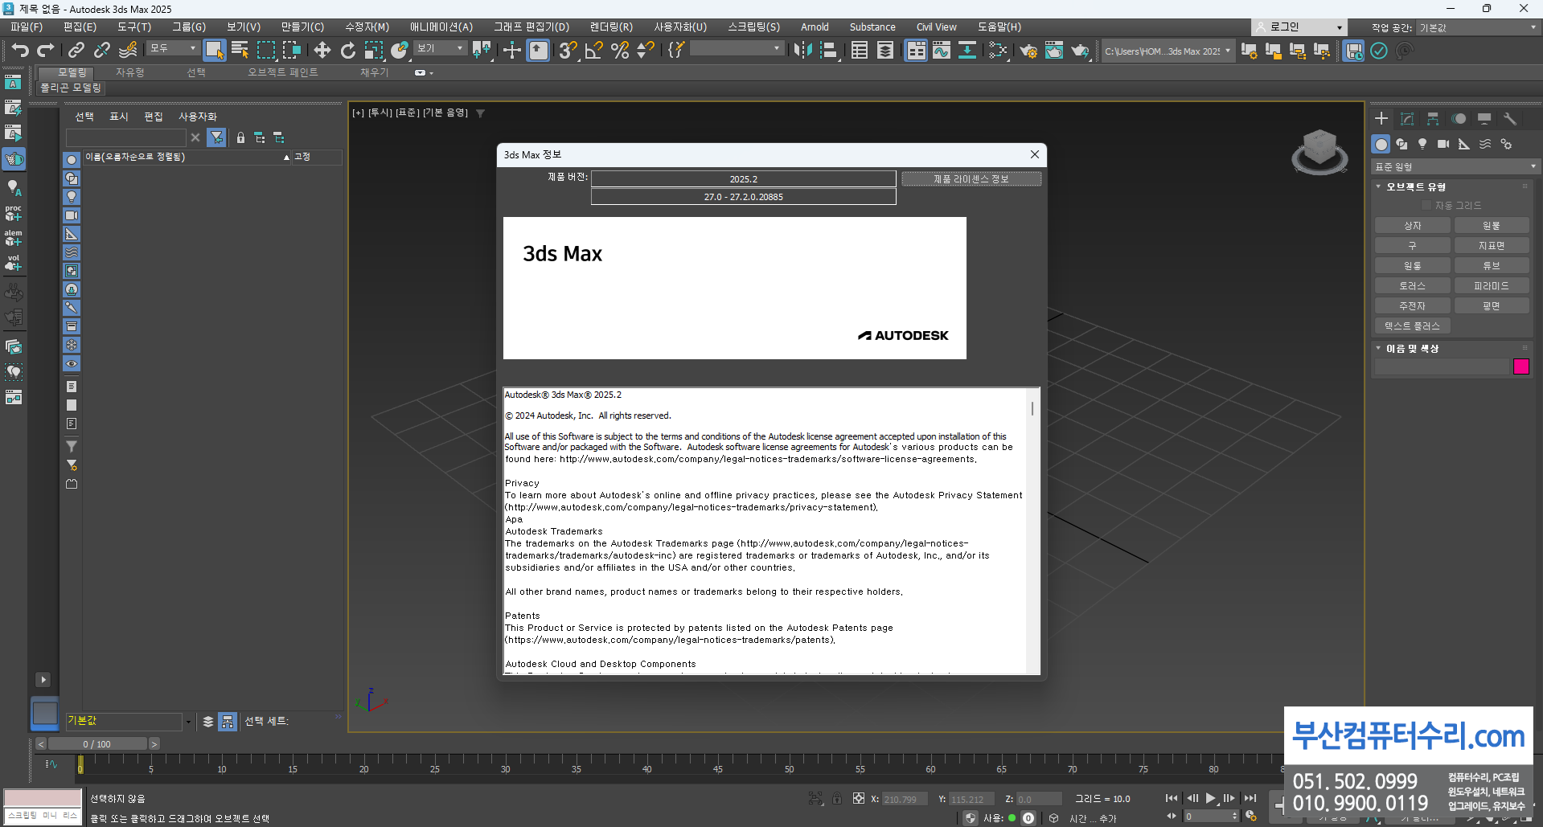
Task: Open the Rendered Frame Window icon
Action: click(x=1054, y=51)
